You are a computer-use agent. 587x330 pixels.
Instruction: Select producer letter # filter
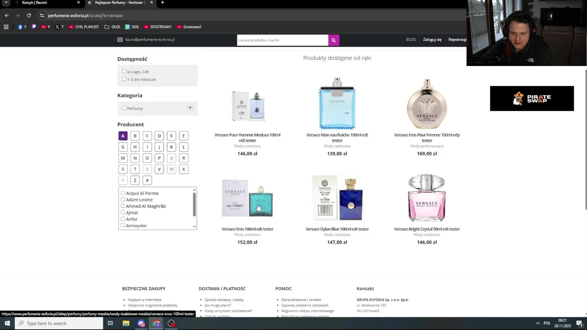(147, 180)
